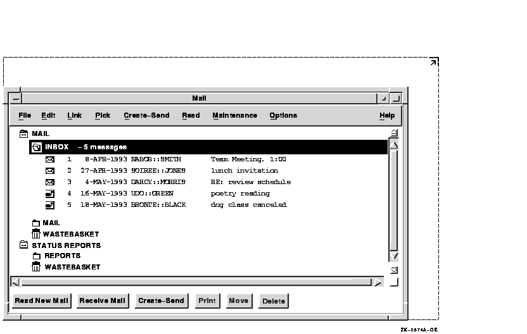Click the Delete button
This screenshot has height=334, width=527.
pyautogui.click(x=274, y=301)
